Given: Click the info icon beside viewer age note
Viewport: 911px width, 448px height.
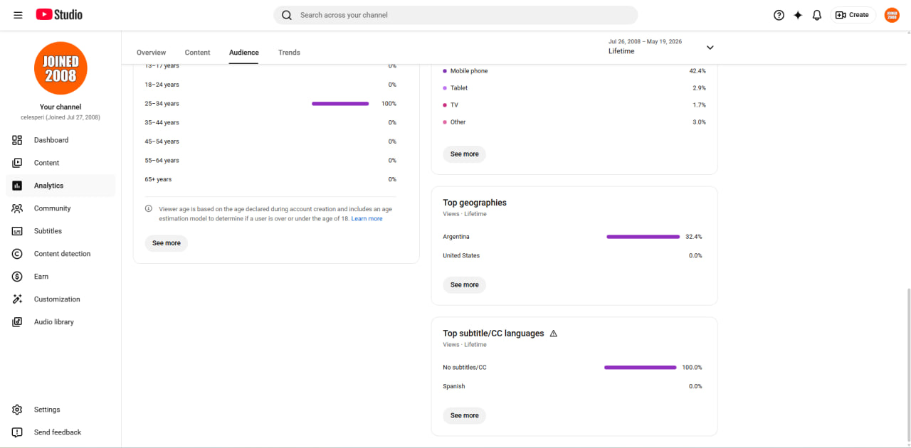Looking at the screenshot, I should (x=149, y=209).
